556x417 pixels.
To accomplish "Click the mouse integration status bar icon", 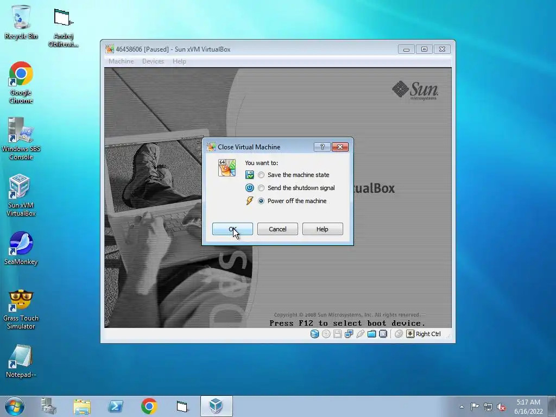I will click(x=399, y=334).
